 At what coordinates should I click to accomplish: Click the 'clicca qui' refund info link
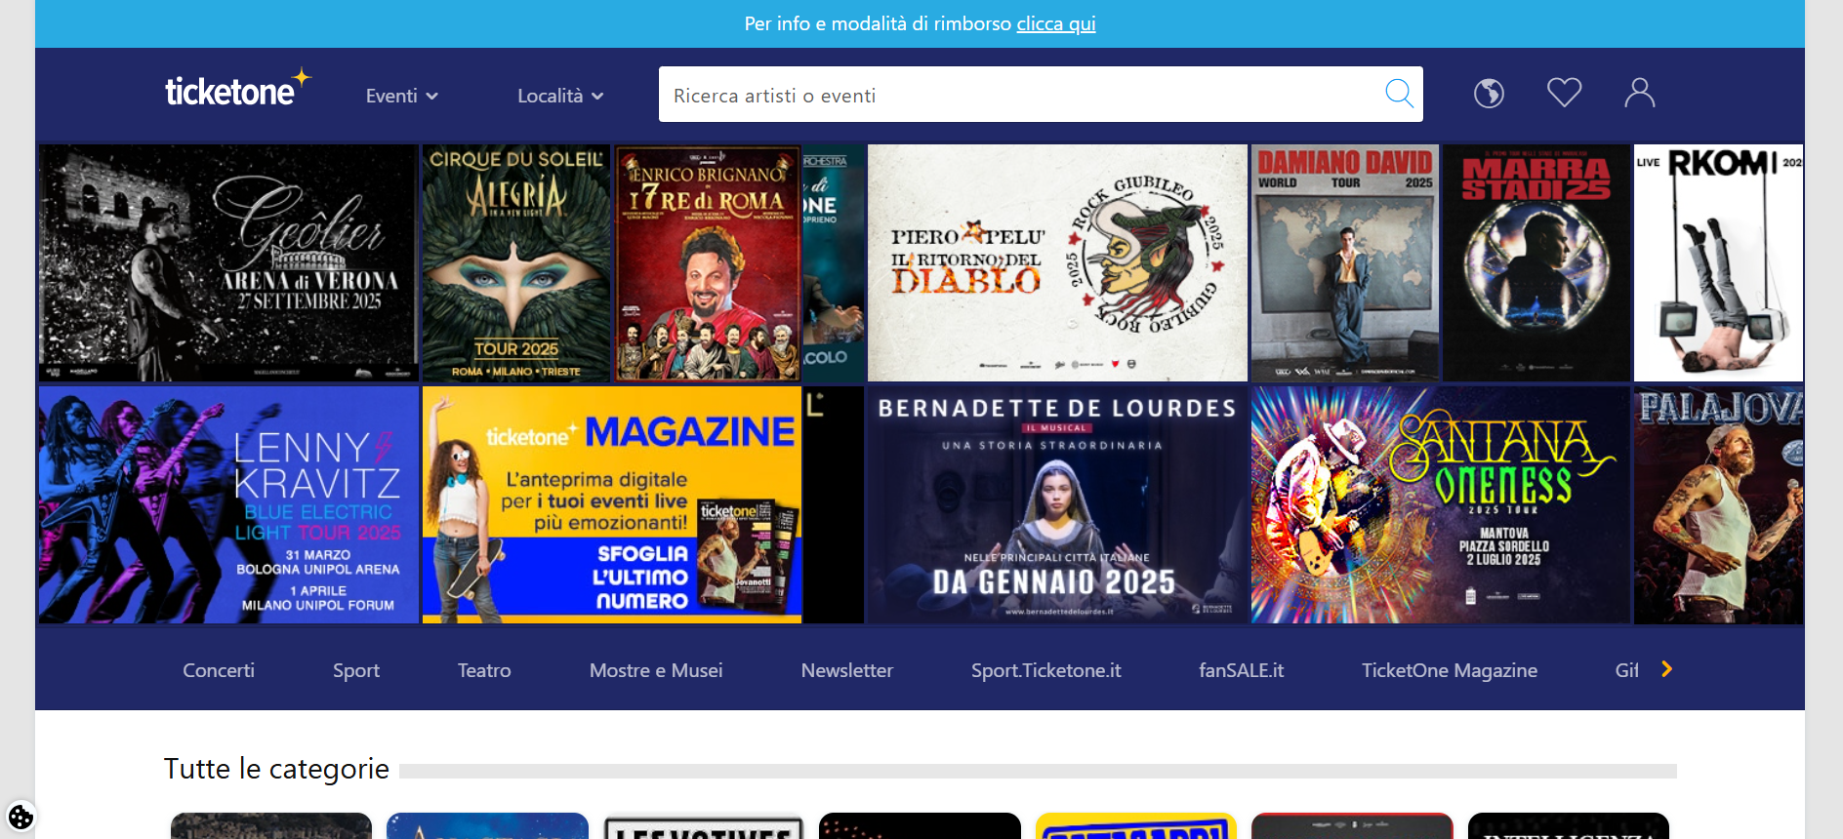tap(1055, 23)
